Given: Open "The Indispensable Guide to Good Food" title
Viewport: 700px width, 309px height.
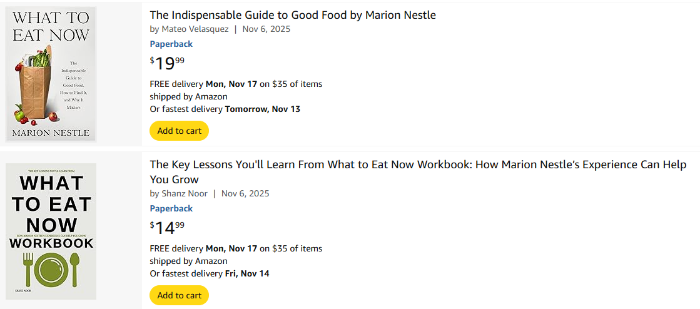Looking at the screenshot, I should point(293,15).
